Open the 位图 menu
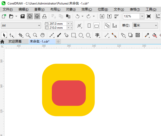Viewport: 161px width, 136px height. point(103,10)
